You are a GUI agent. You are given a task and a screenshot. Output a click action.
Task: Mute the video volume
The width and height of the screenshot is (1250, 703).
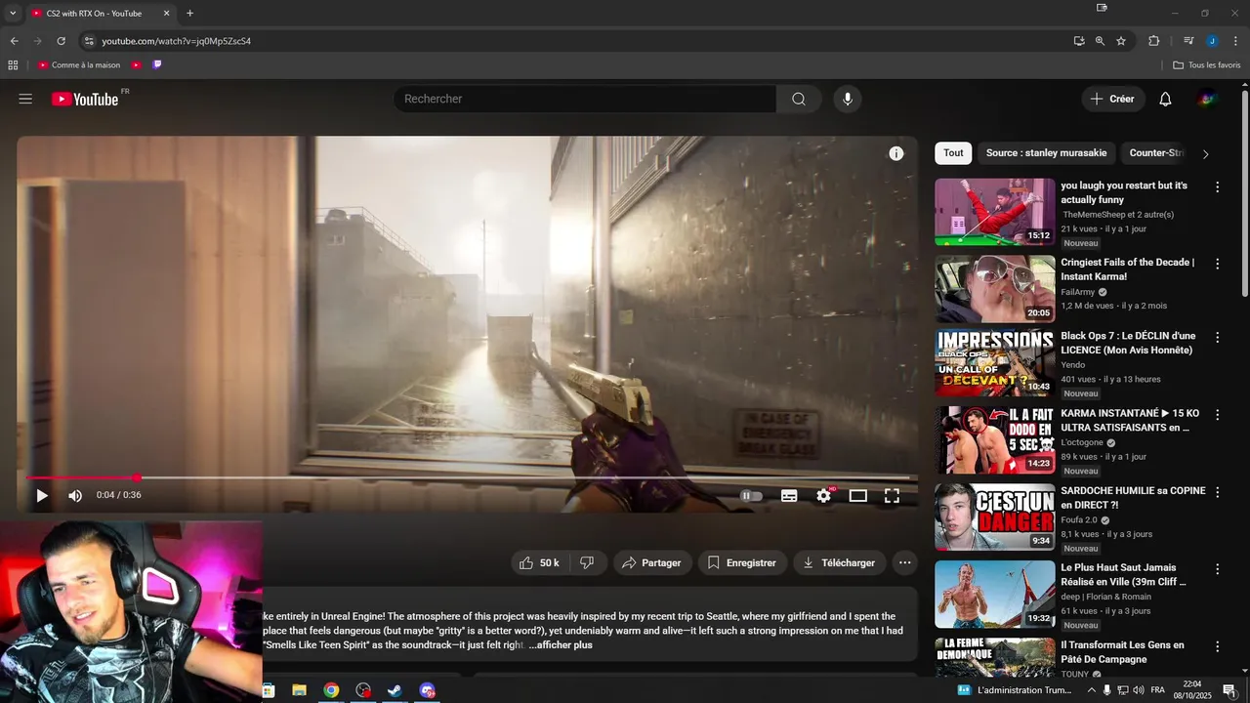75,495
